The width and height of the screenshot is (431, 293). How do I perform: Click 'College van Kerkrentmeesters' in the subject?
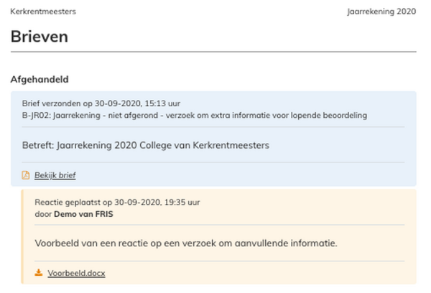point(208,145)
